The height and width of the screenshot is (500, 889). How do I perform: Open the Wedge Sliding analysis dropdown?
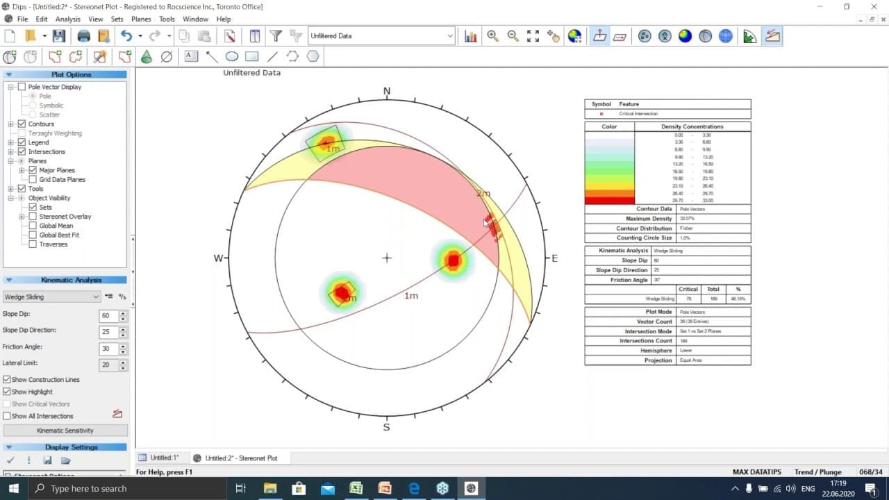click(x=51, y=297)
